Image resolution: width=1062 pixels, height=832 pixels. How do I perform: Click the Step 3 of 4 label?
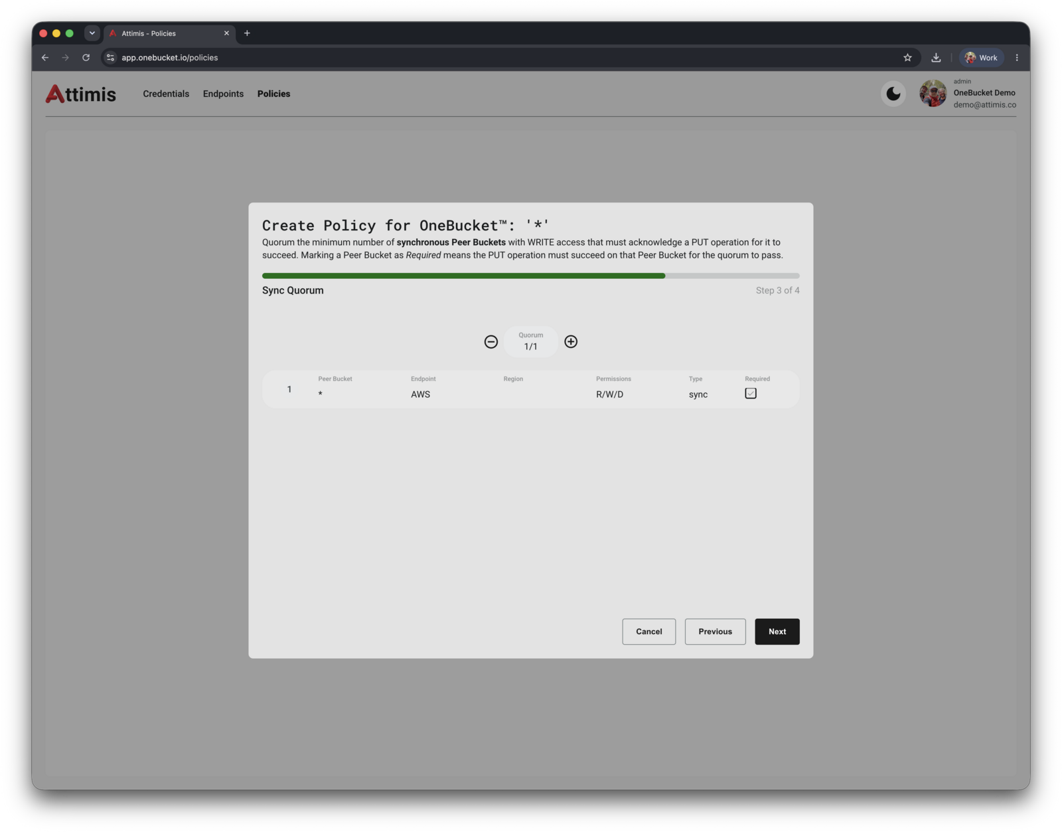(x=777, y=290)
